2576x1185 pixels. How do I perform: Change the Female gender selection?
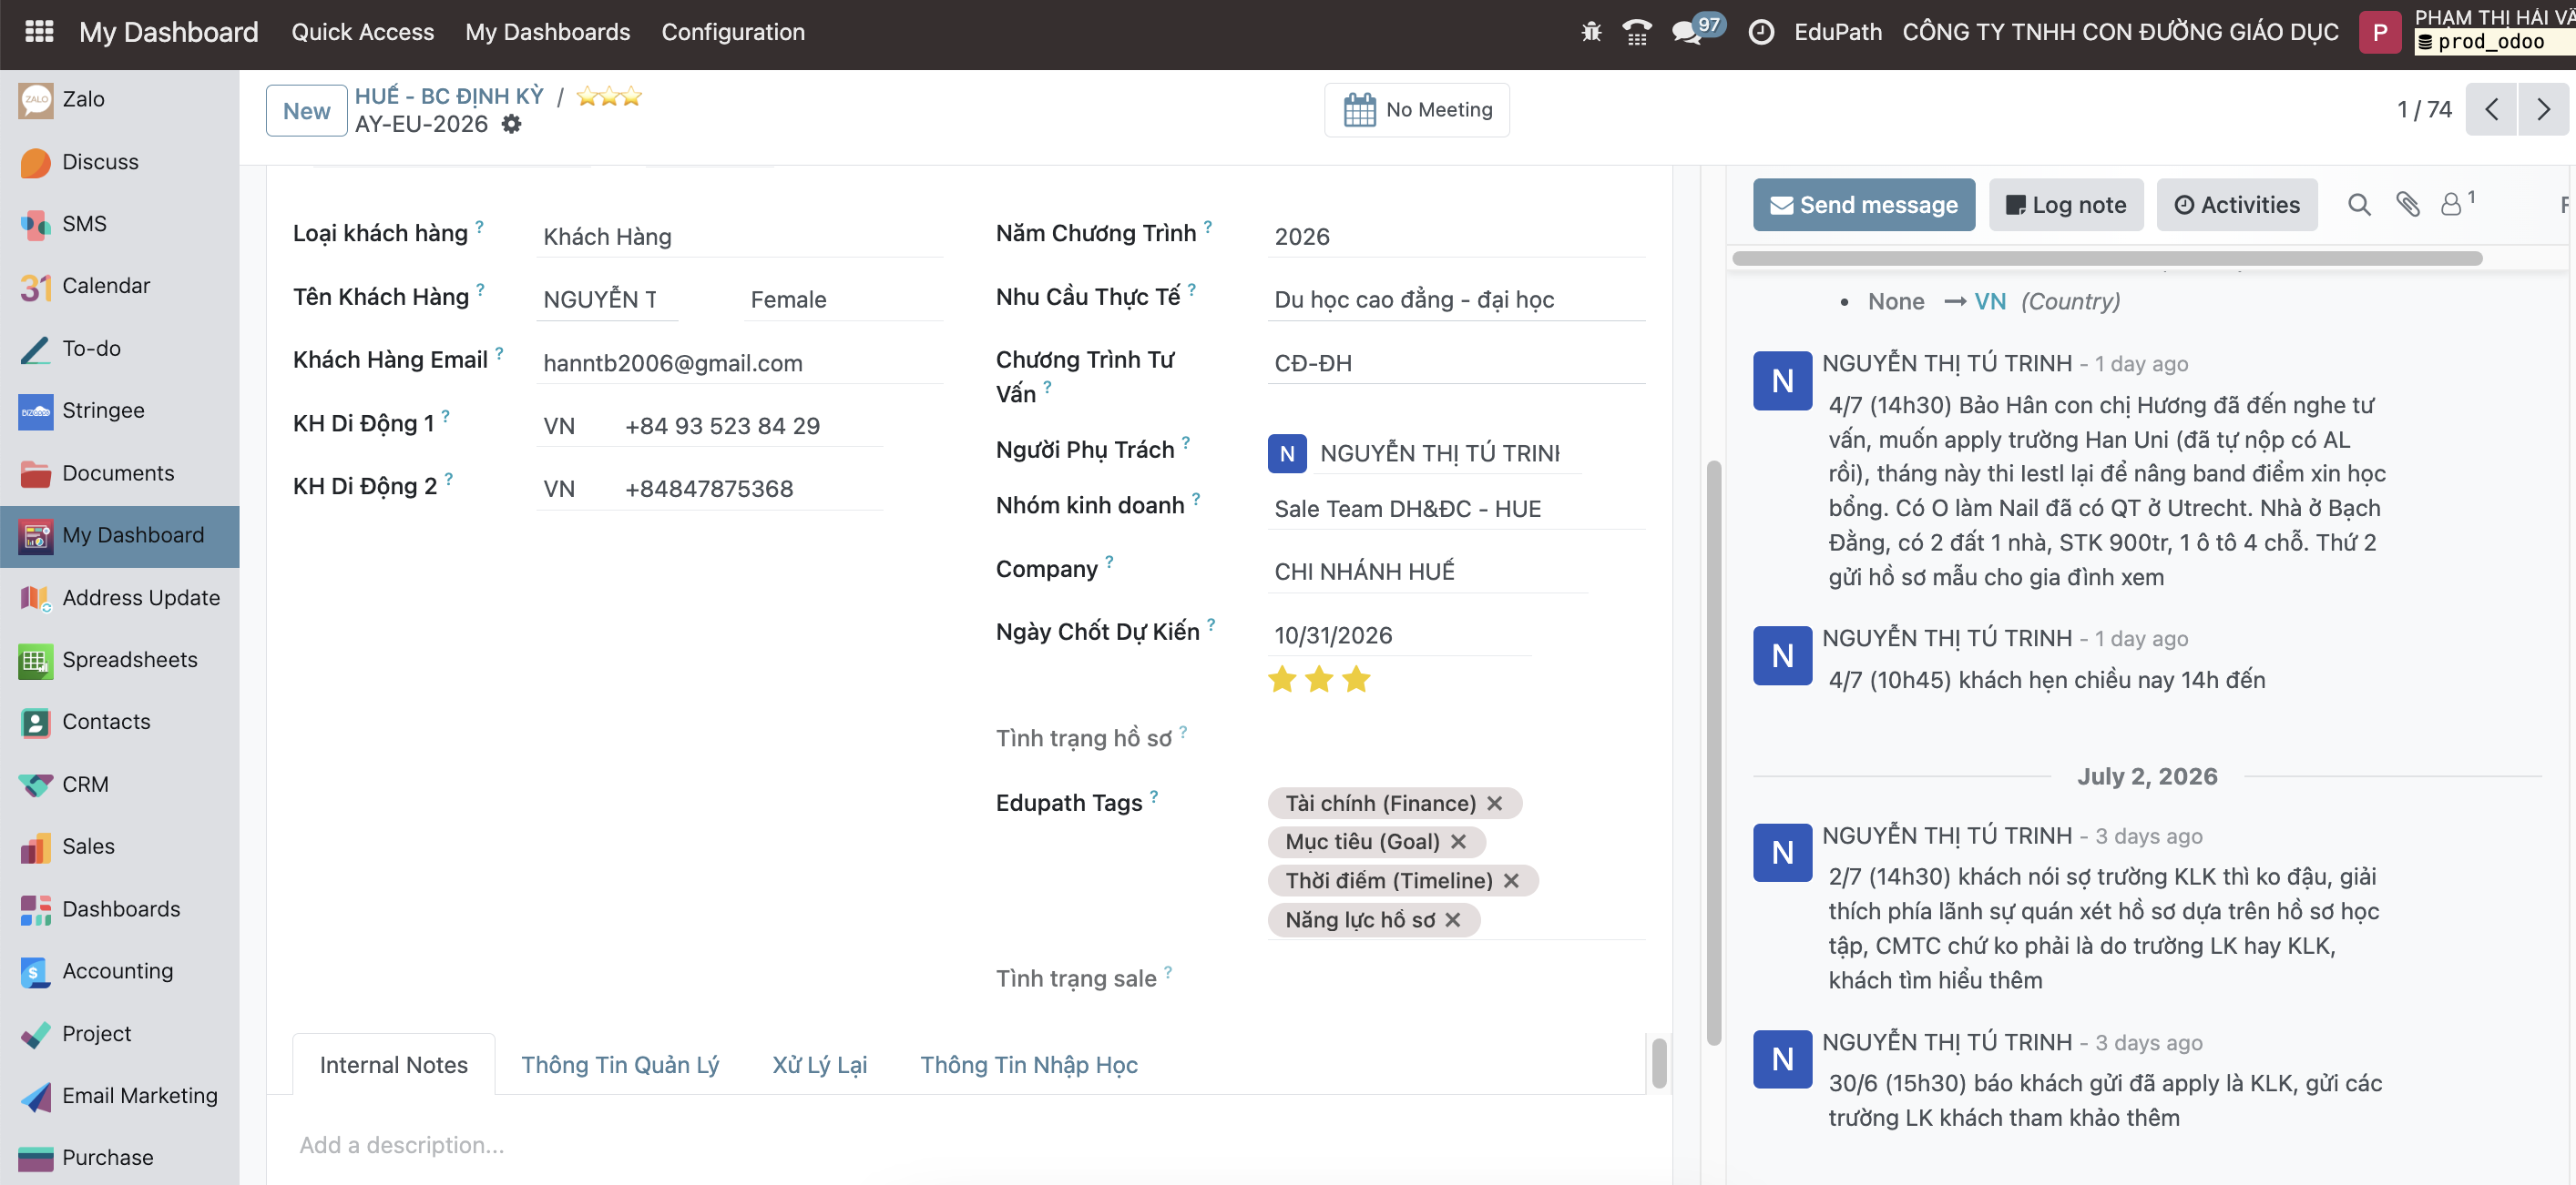pos(843,299)
